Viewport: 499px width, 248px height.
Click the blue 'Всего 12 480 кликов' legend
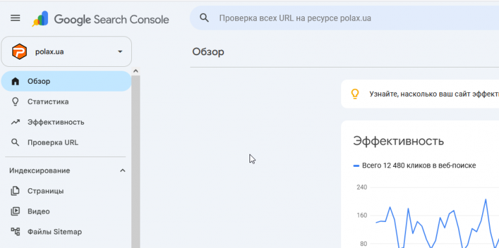click(x=415, y=166)
